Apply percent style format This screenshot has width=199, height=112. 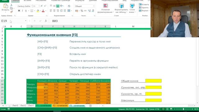pyautogui.click(x=82, y=11)
